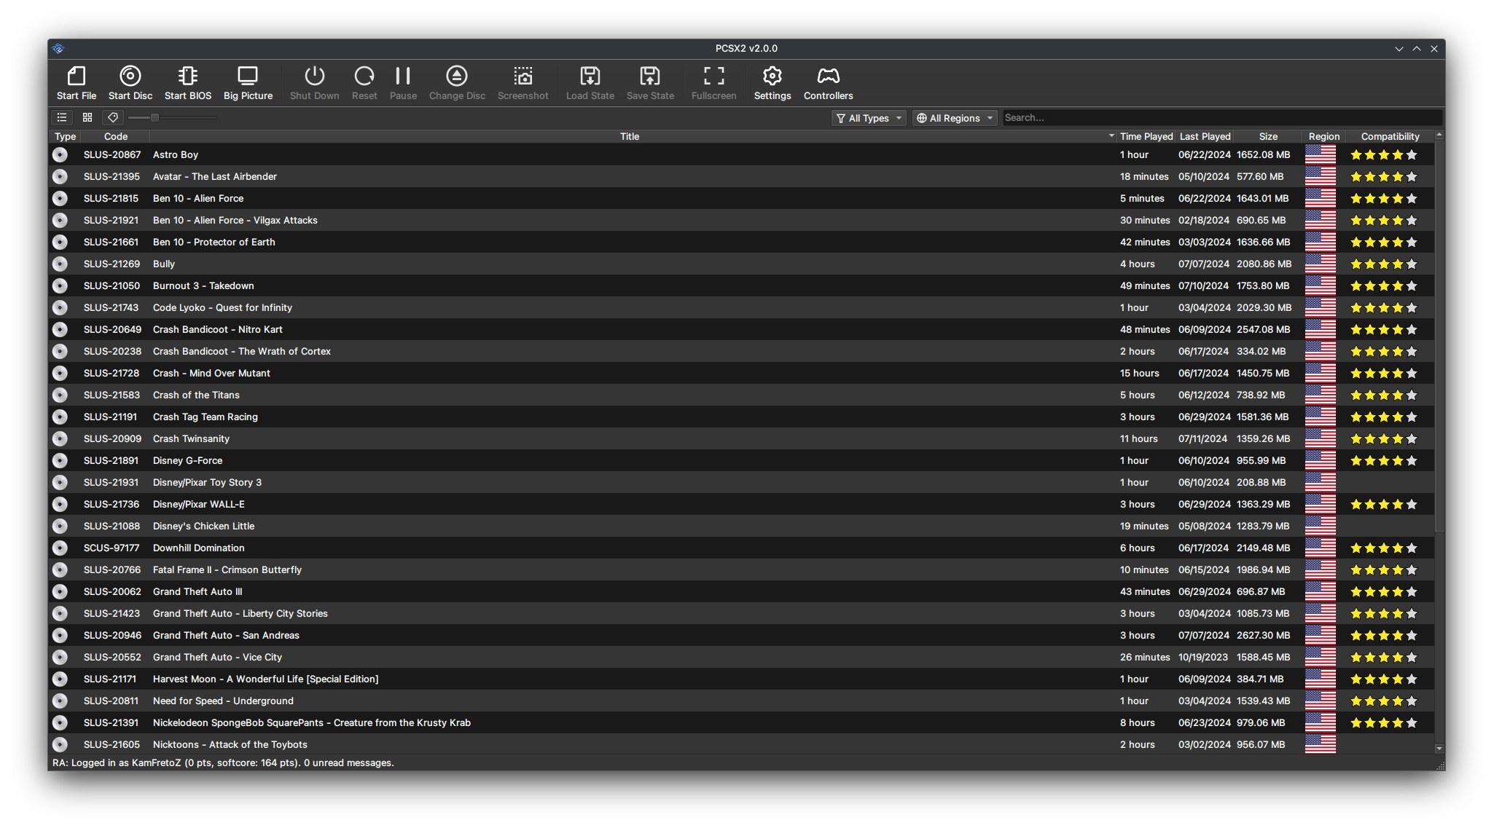Open the Controllers configuration
The height and width of the screenshot is (828, 1494).
[x=828, y=76]
